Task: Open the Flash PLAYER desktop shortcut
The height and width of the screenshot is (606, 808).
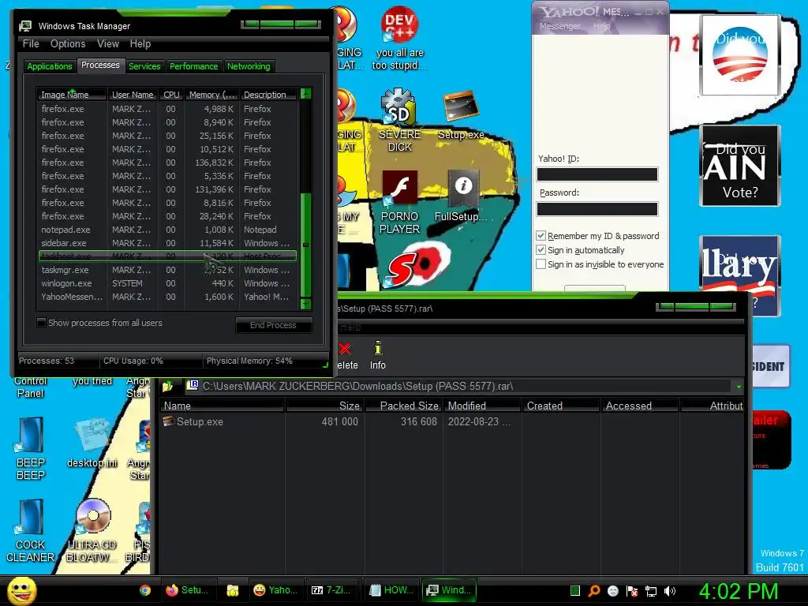Action: [x=399, y=188]
